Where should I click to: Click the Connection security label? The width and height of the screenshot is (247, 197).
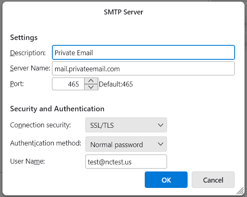point(40,125)
